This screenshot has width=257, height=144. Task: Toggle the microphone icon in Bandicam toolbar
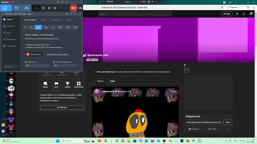click(x=49, y=8)
